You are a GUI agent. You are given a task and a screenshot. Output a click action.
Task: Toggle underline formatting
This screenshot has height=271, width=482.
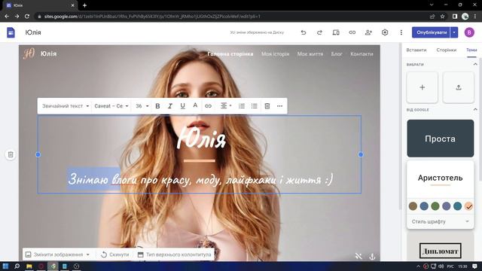click(182, 106)
